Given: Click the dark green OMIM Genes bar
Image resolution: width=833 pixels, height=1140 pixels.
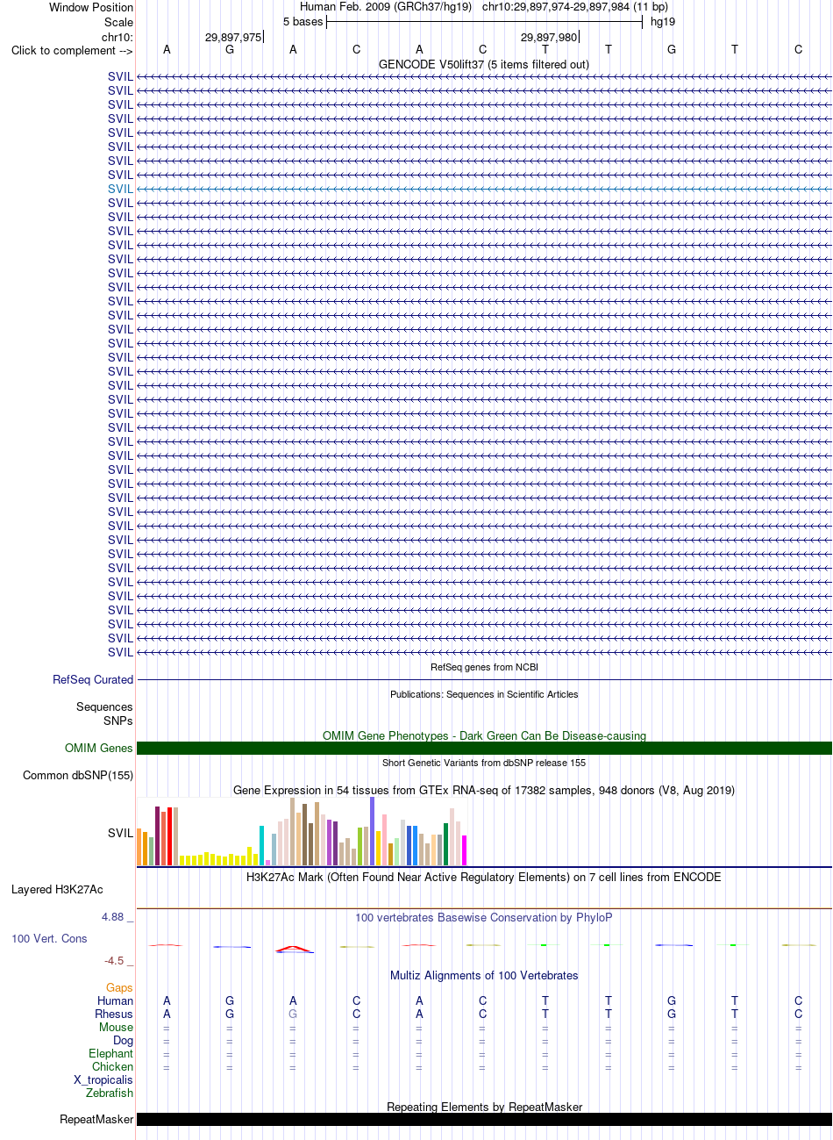Looking at the screenshot, I should [484, 748].
